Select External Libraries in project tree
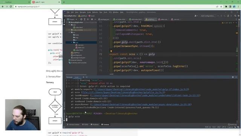 75,60
